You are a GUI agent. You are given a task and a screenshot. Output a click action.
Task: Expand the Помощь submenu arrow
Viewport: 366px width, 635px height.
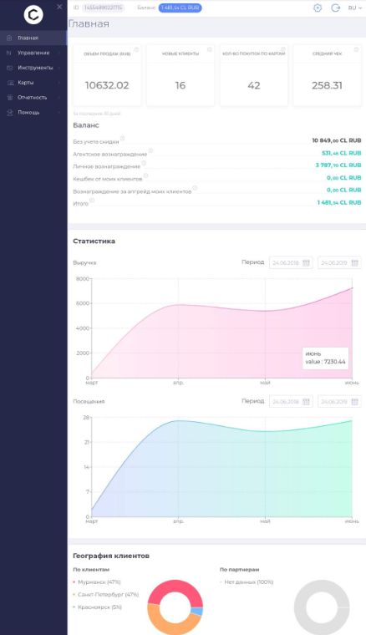coord(59,113)
